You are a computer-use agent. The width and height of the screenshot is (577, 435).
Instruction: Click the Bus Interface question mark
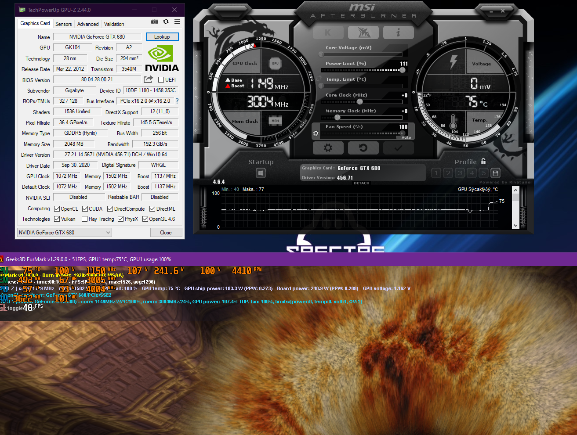(x=177, y=101)
